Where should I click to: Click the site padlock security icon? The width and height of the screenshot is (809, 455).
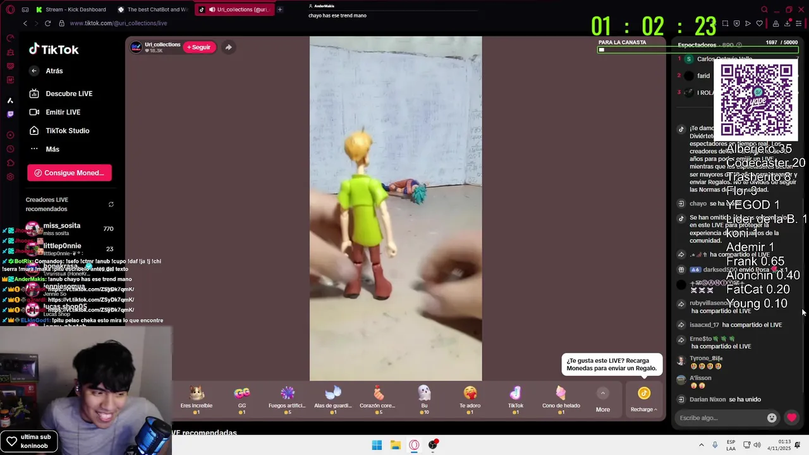pyautogui.click(x=61, y=23)
